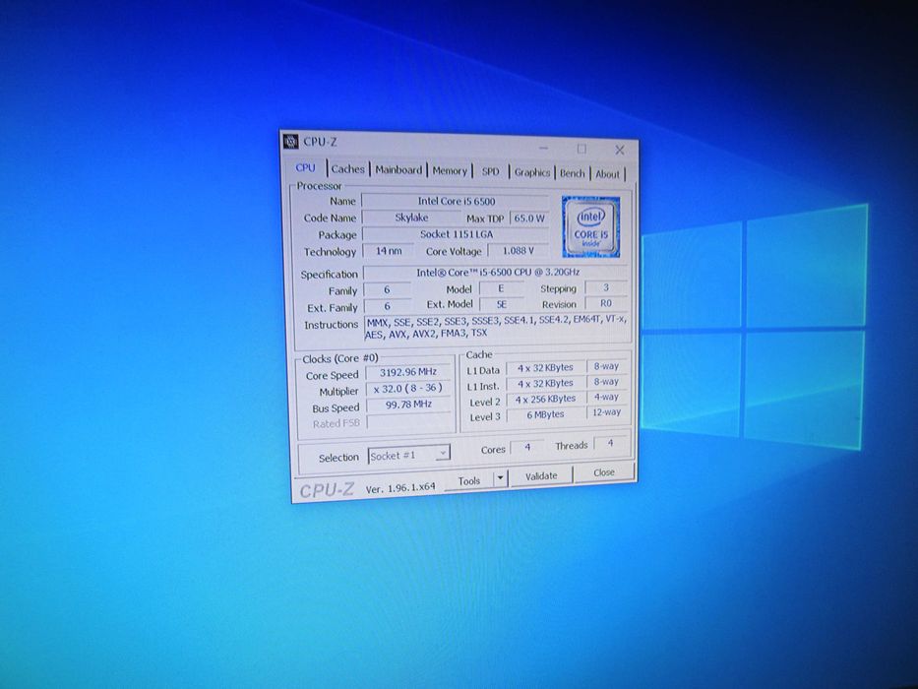Open the Graphics tab
Viewport: 918px width, 689px height.
pos(532,172)
